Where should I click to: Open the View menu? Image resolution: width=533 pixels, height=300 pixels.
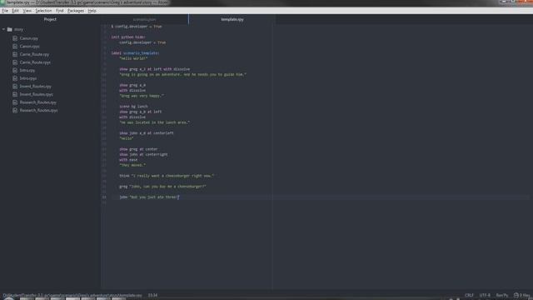click(x=27, y=11)
